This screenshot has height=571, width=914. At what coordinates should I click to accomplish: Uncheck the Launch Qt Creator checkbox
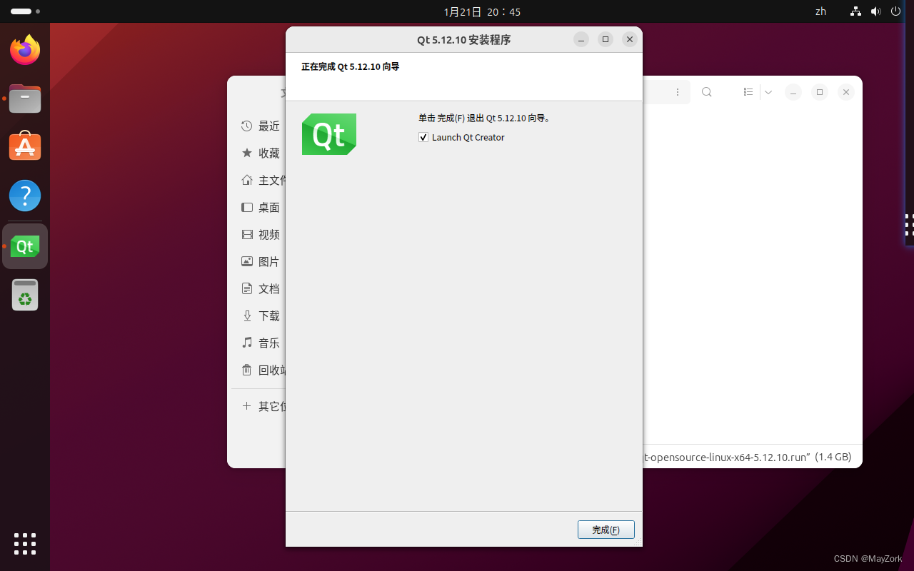point(423,137)
